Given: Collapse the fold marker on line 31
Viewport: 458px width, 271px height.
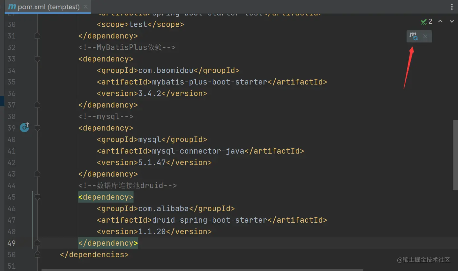Looking at the screenshot, I should 37,36.
